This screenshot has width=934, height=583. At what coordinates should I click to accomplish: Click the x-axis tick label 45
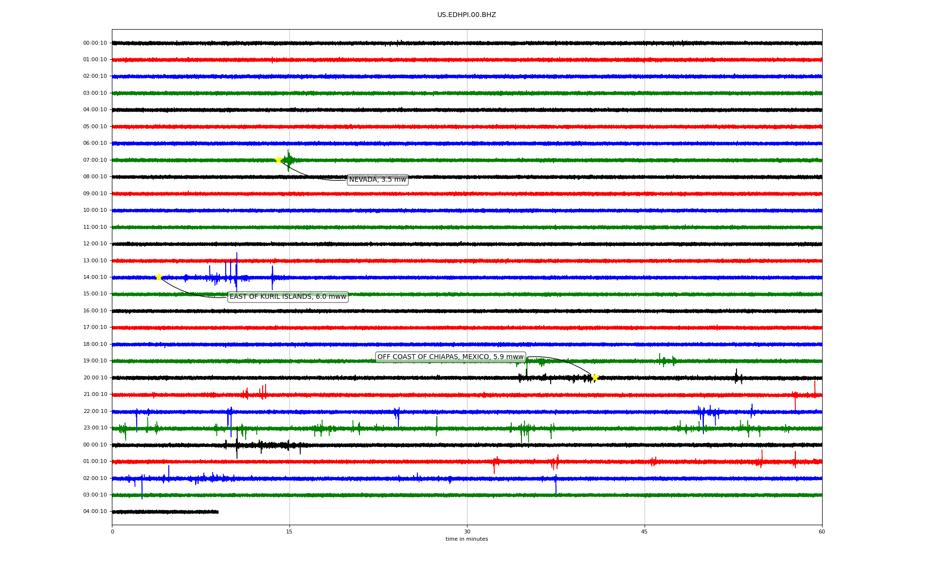point(645,532)
